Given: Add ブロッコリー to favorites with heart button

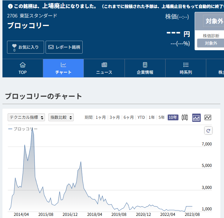Looking at the screenshot, I should pyautogui.click(x=25, y=47).
